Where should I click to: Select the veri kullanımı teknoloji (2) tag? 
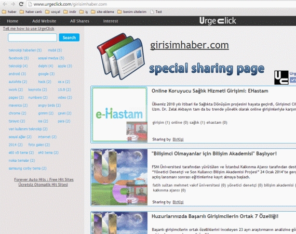(28, 129)
